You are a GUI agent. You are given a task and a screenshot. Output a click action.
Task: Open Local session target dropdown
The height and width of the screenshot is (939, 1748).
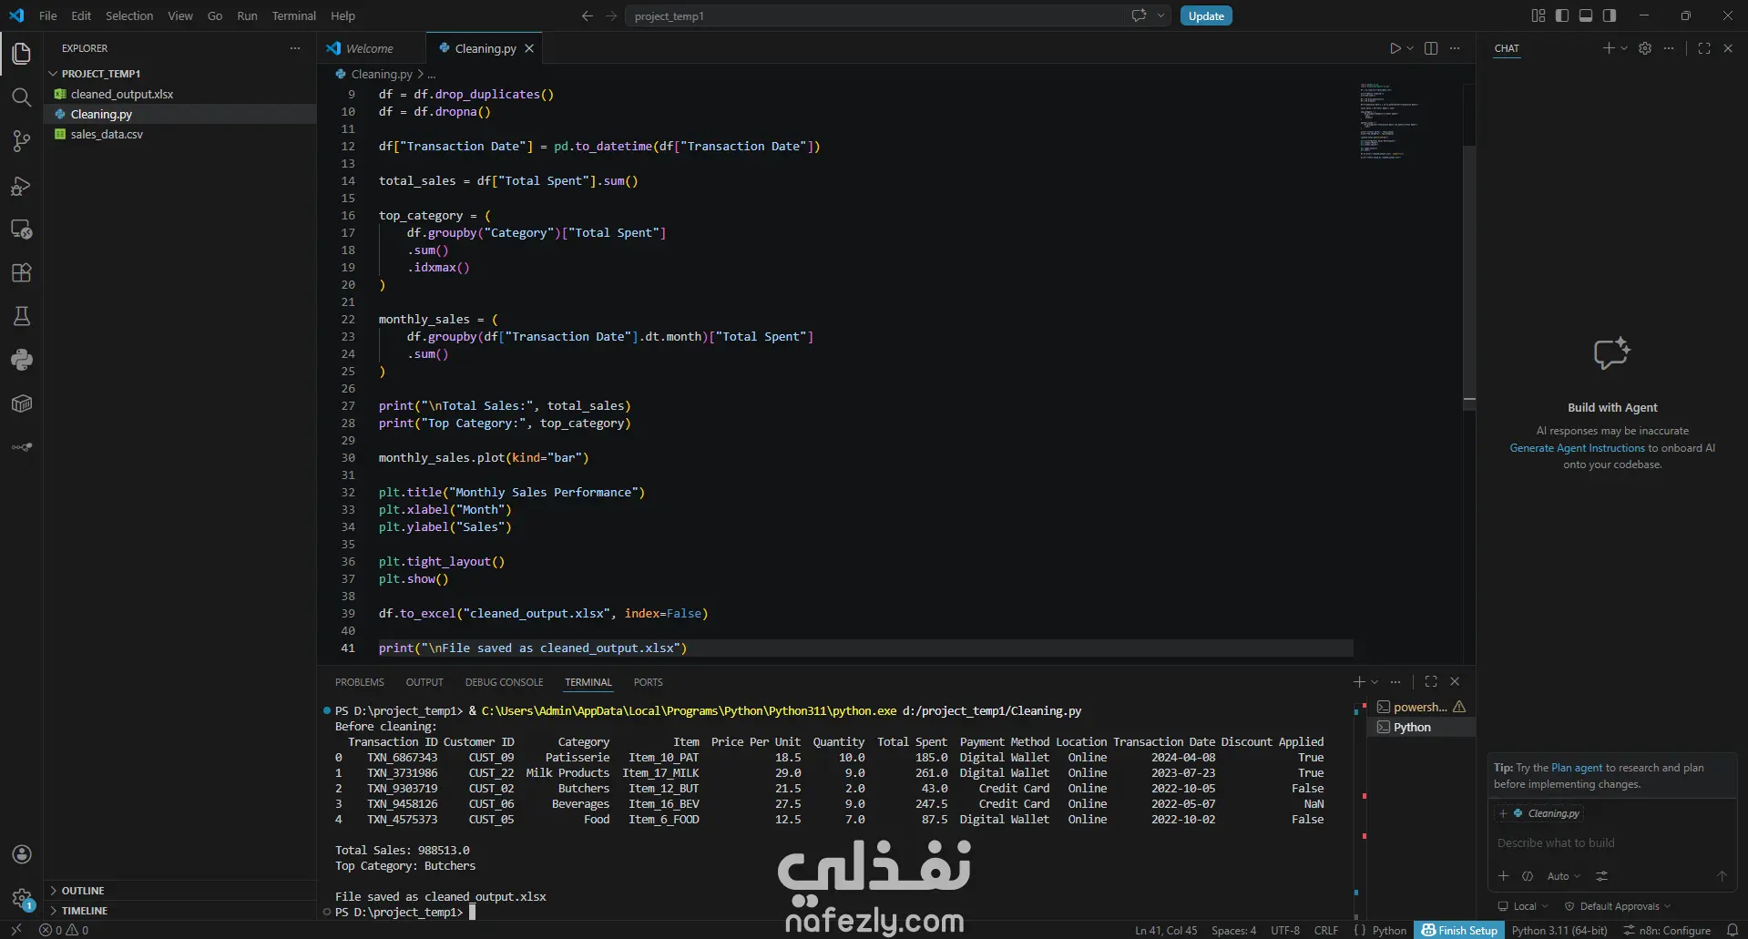pos(1523,906)
